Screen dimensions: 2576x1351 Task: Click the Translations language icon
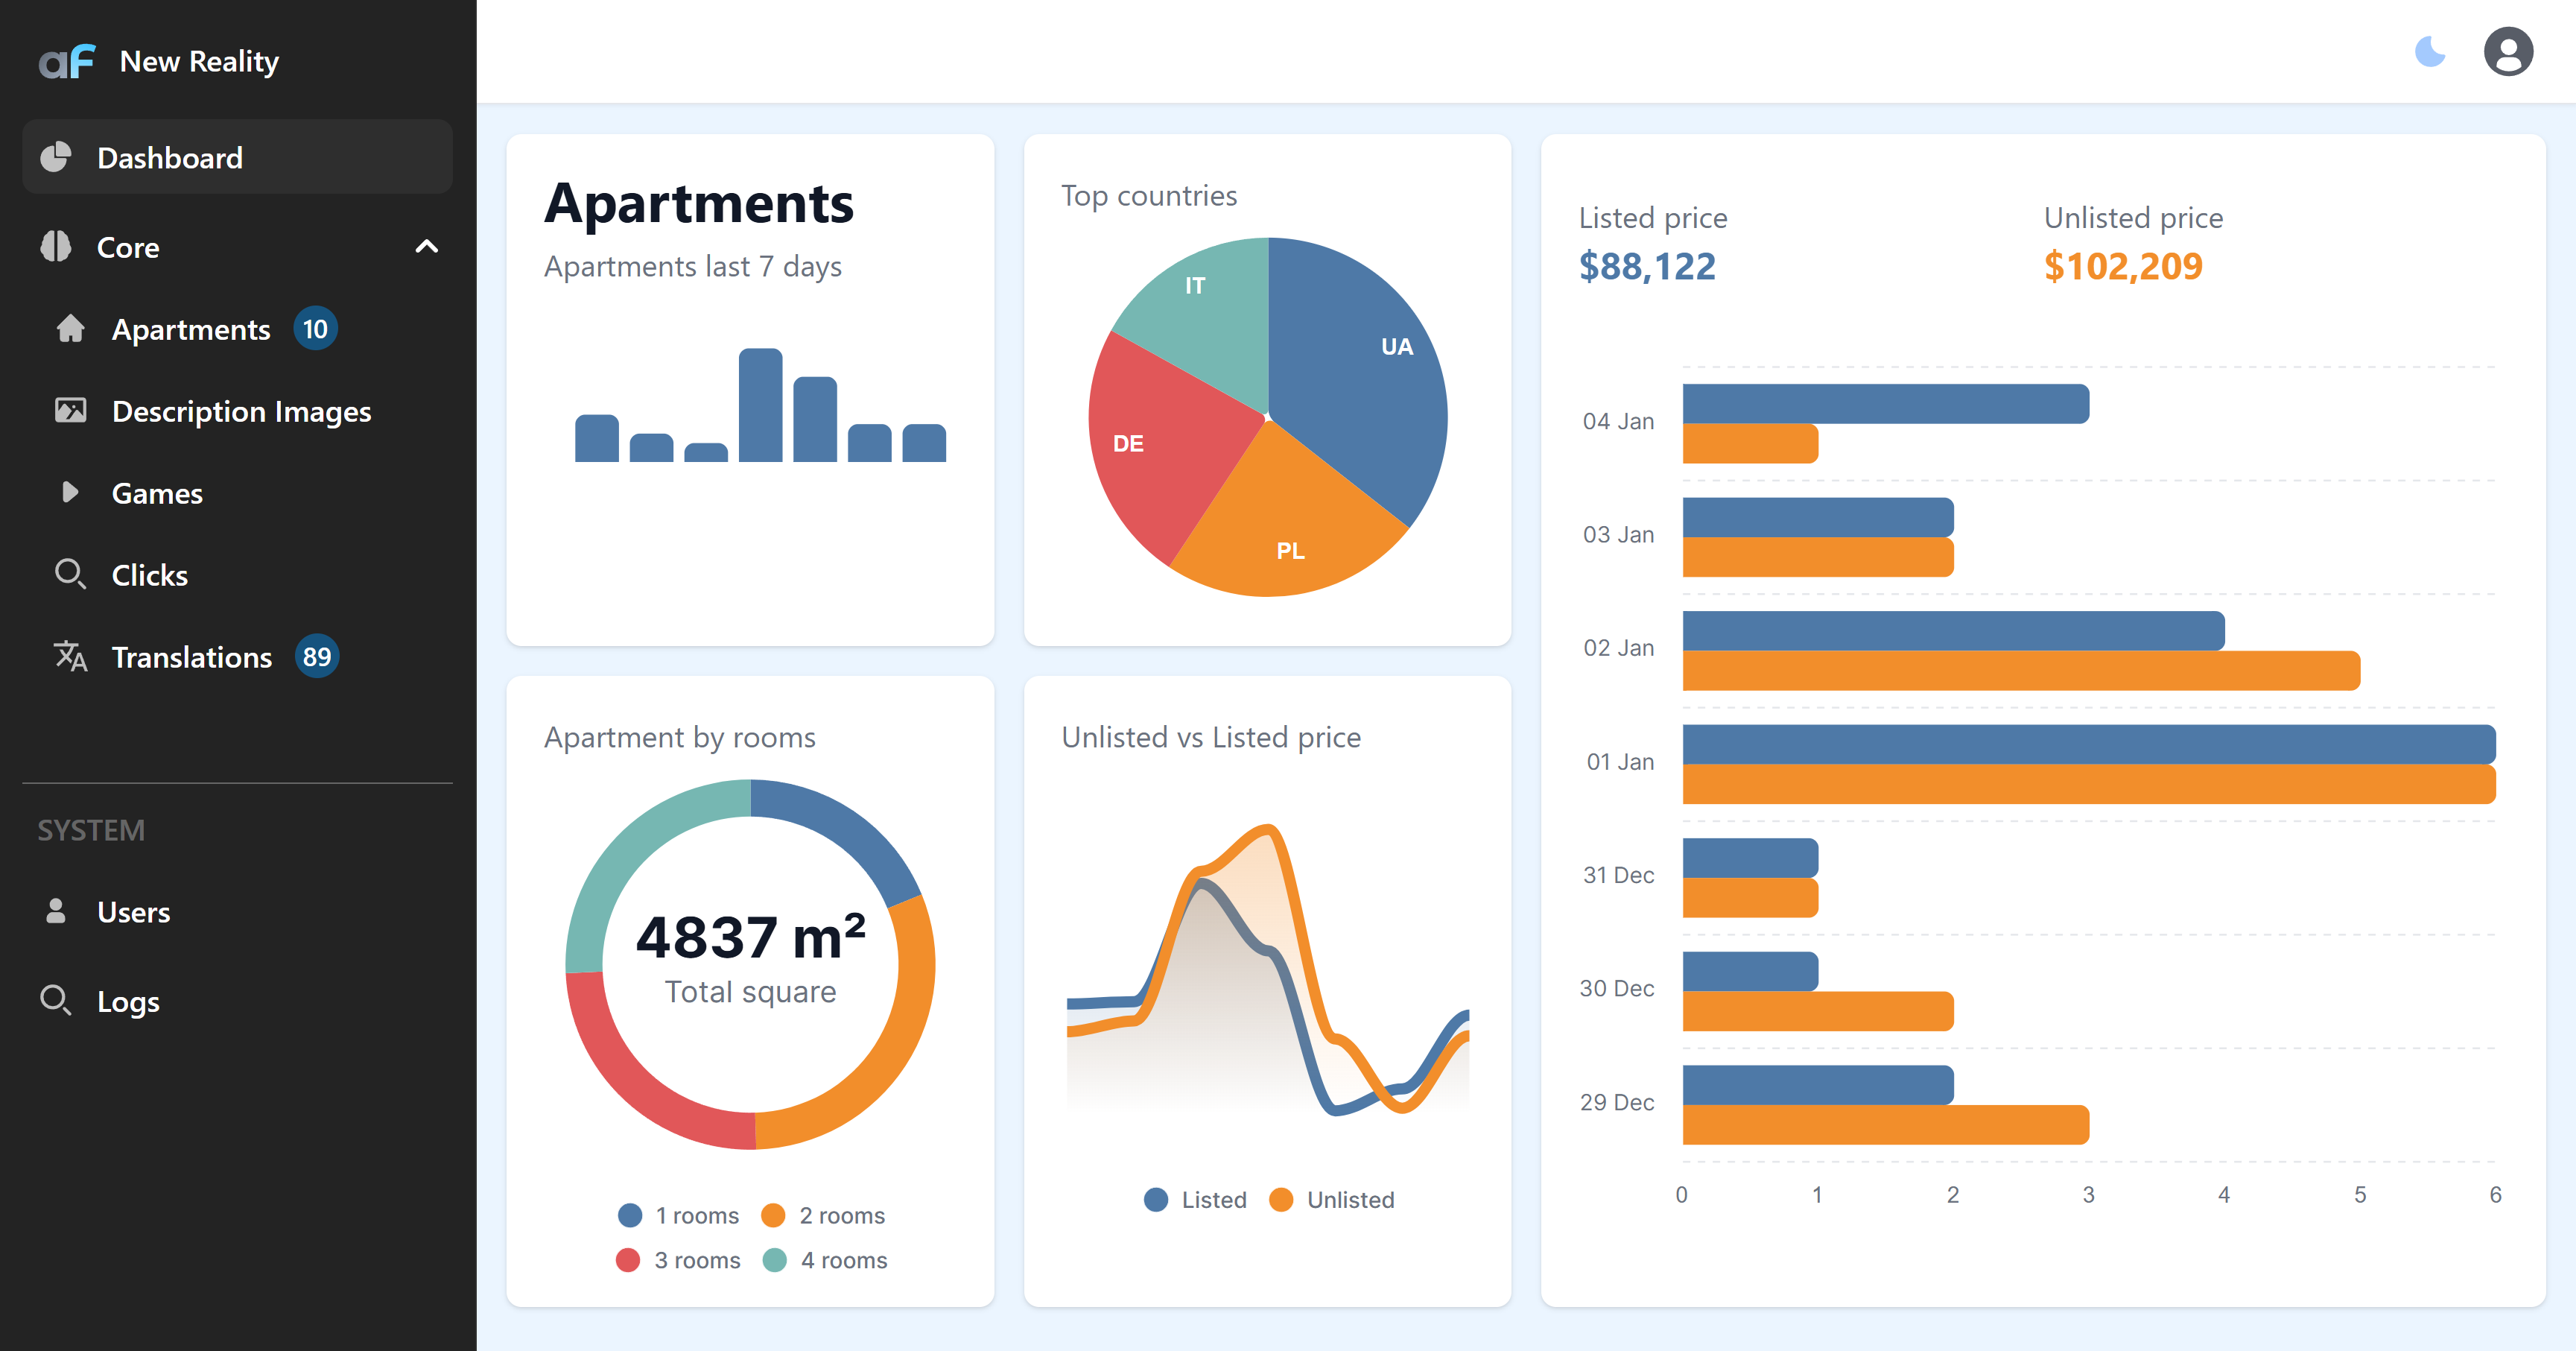click(70, 656)
